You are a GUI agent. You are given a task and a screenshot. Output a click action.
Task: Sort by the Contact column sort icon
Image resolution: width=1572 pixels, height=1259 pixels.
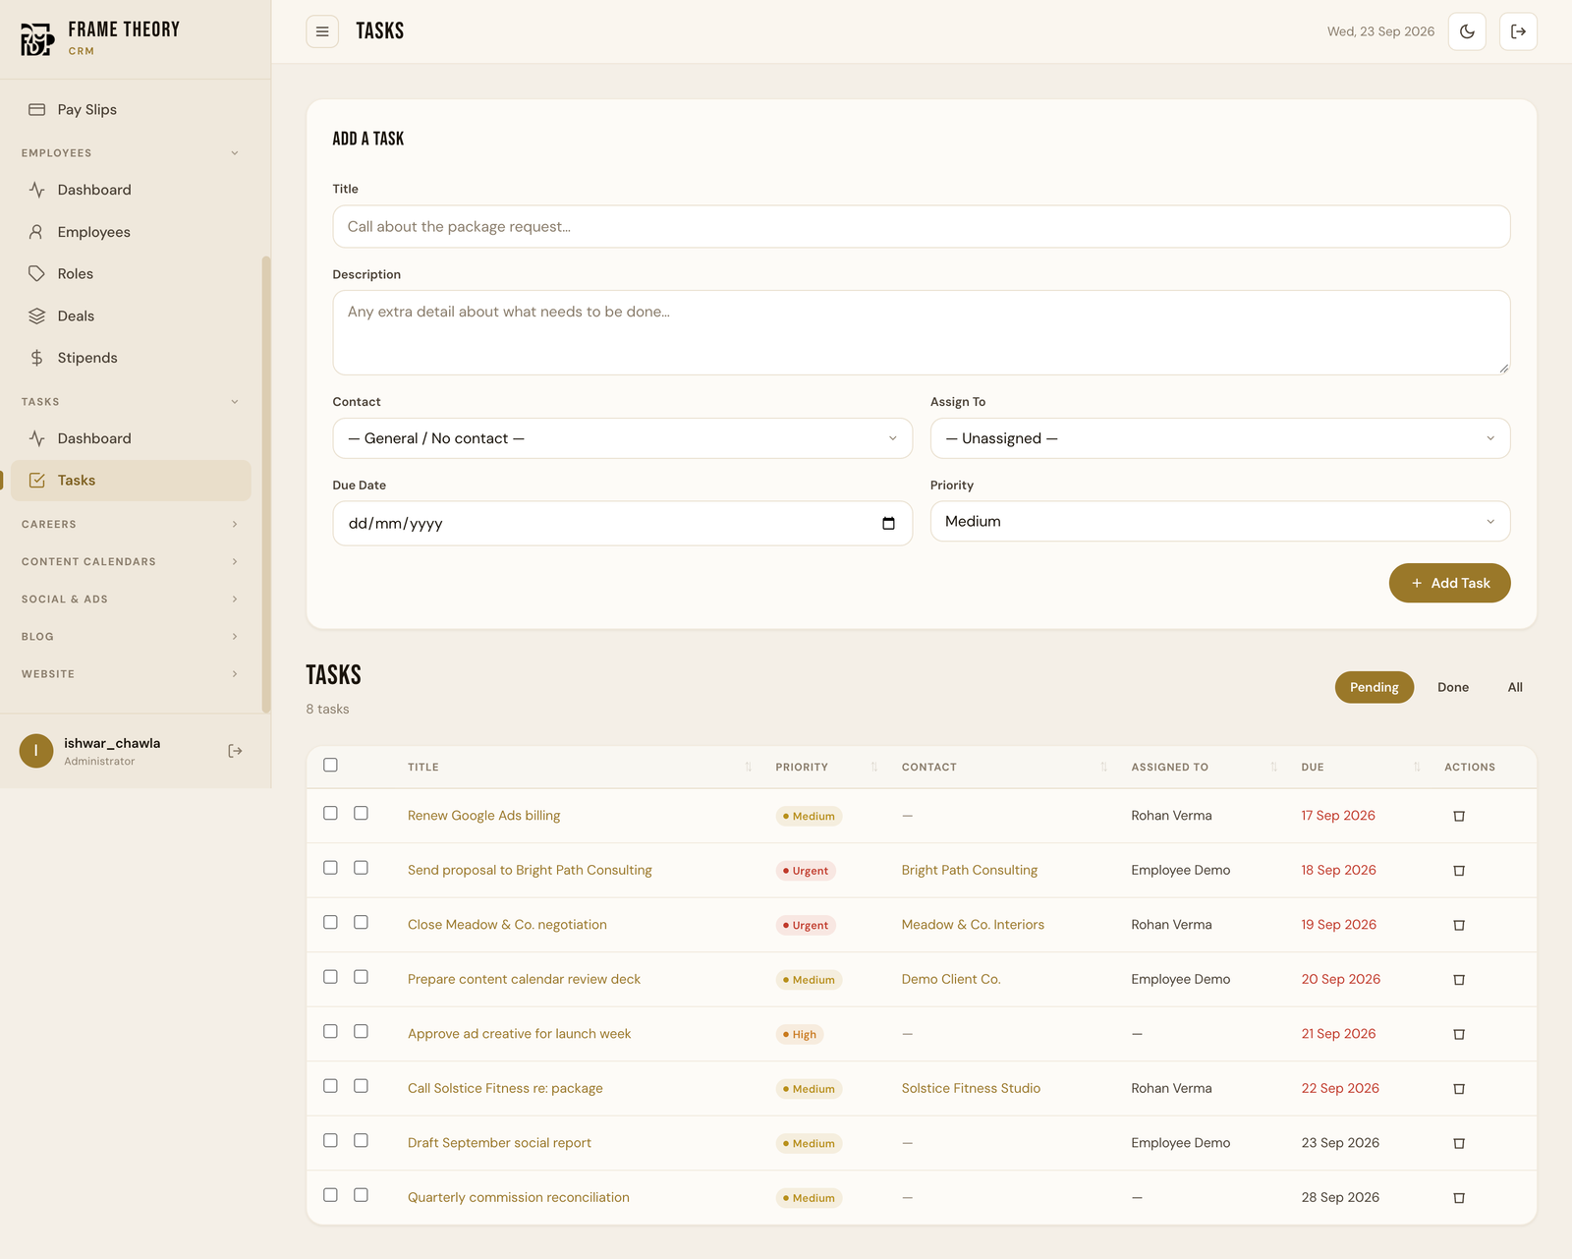1103,767
